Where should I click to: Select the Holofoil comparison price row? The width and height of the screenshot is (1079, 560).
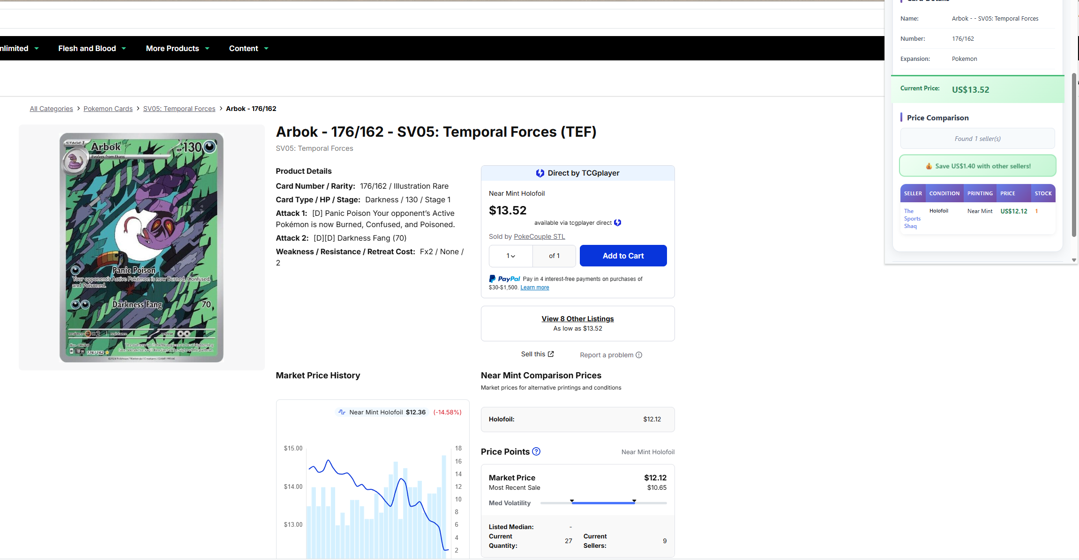click(x=577, y=420)
